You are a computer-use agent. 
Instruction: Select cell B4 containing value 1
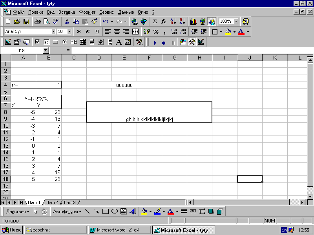[49, 85]
